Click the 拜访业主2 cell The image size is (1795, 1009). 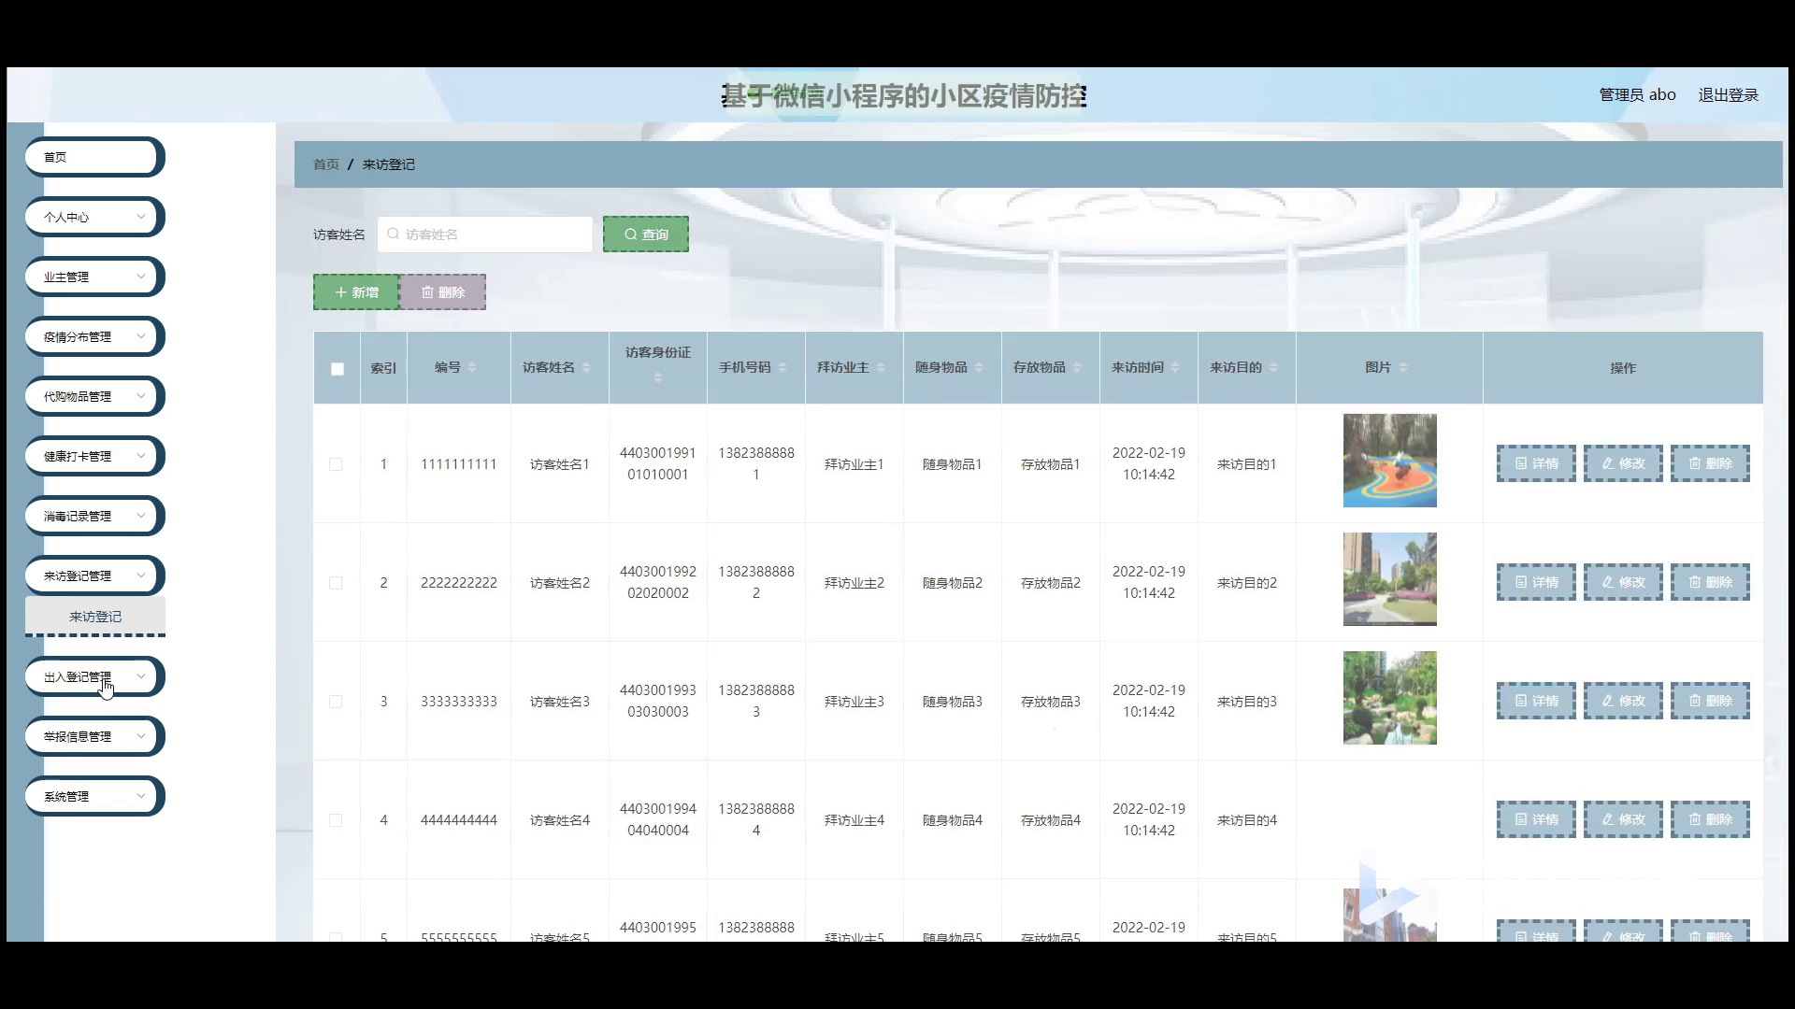tap(854, 583)
